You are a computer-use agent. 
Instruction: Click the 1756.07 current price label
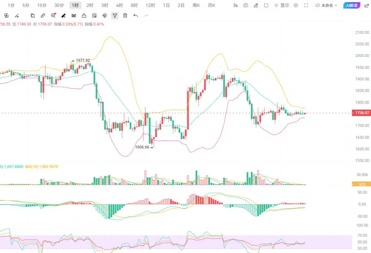(361, 113)
